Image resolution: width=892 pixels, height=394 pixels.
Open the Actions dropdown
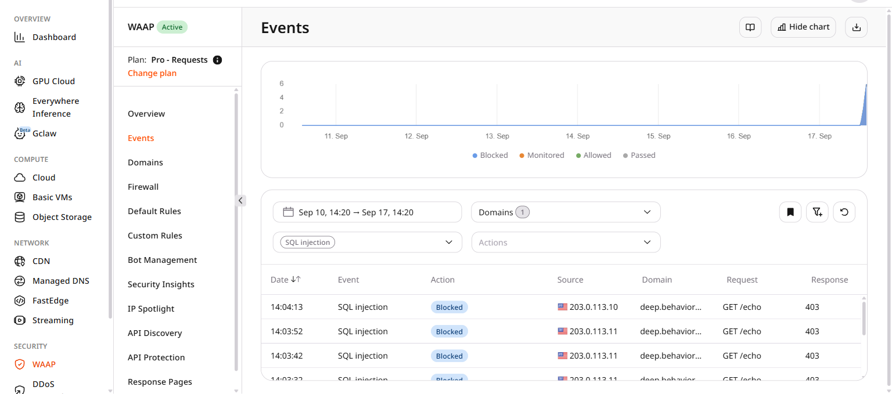[x=566, y=242]
